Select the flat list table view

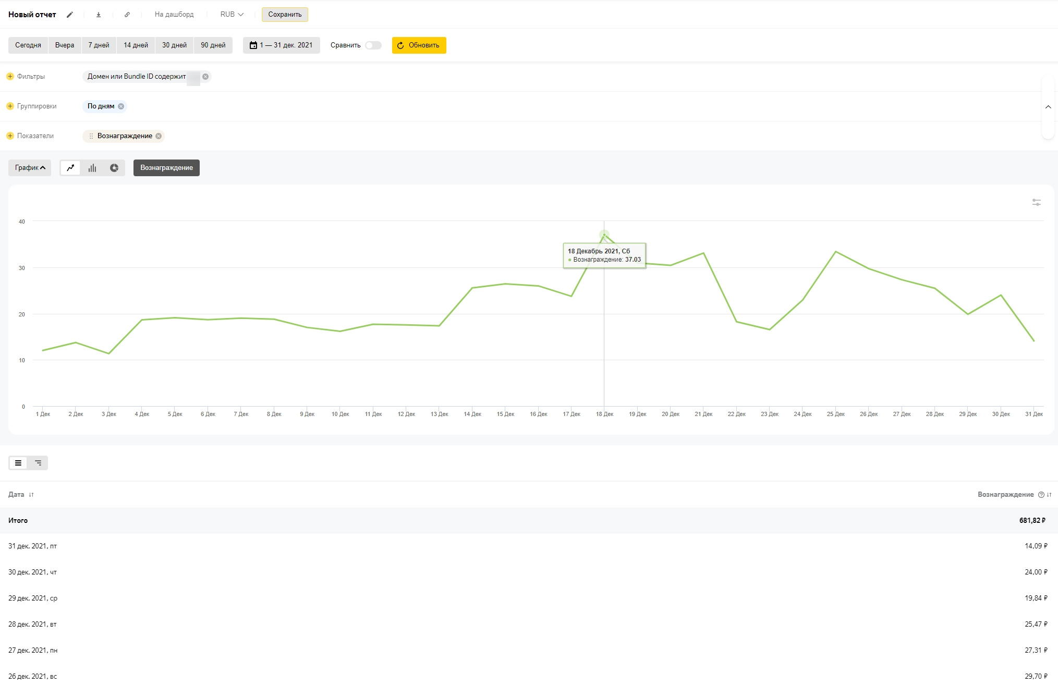pos(18,463)
